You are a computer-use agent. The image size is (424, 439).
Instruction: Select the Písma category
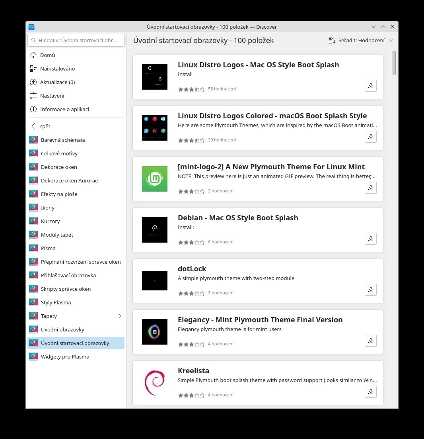76,248
